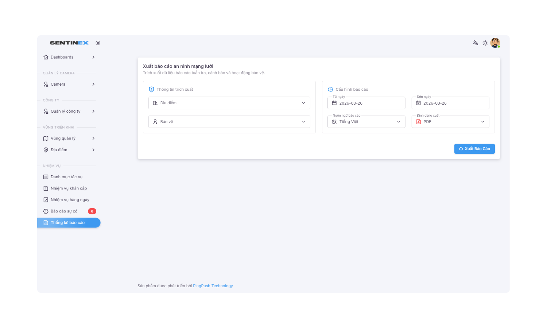Follow the PingPush Technology link

click(x=213, y=286)
